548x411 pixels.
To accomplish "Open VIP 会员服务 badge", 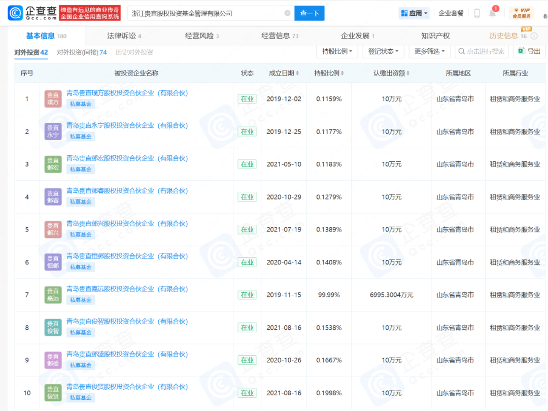I will [x=521, y=13].
